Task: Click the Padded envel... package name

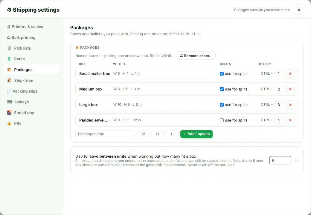Action: tap(94, 120)
